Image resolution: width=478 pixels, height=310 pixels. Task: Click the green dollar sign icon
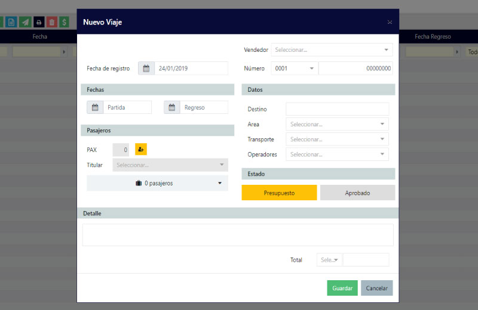65,22
